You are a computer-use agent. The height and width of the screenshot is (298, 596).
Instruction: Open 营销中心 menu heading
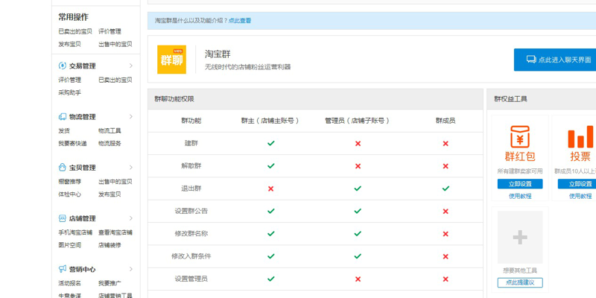coord(82,270)
